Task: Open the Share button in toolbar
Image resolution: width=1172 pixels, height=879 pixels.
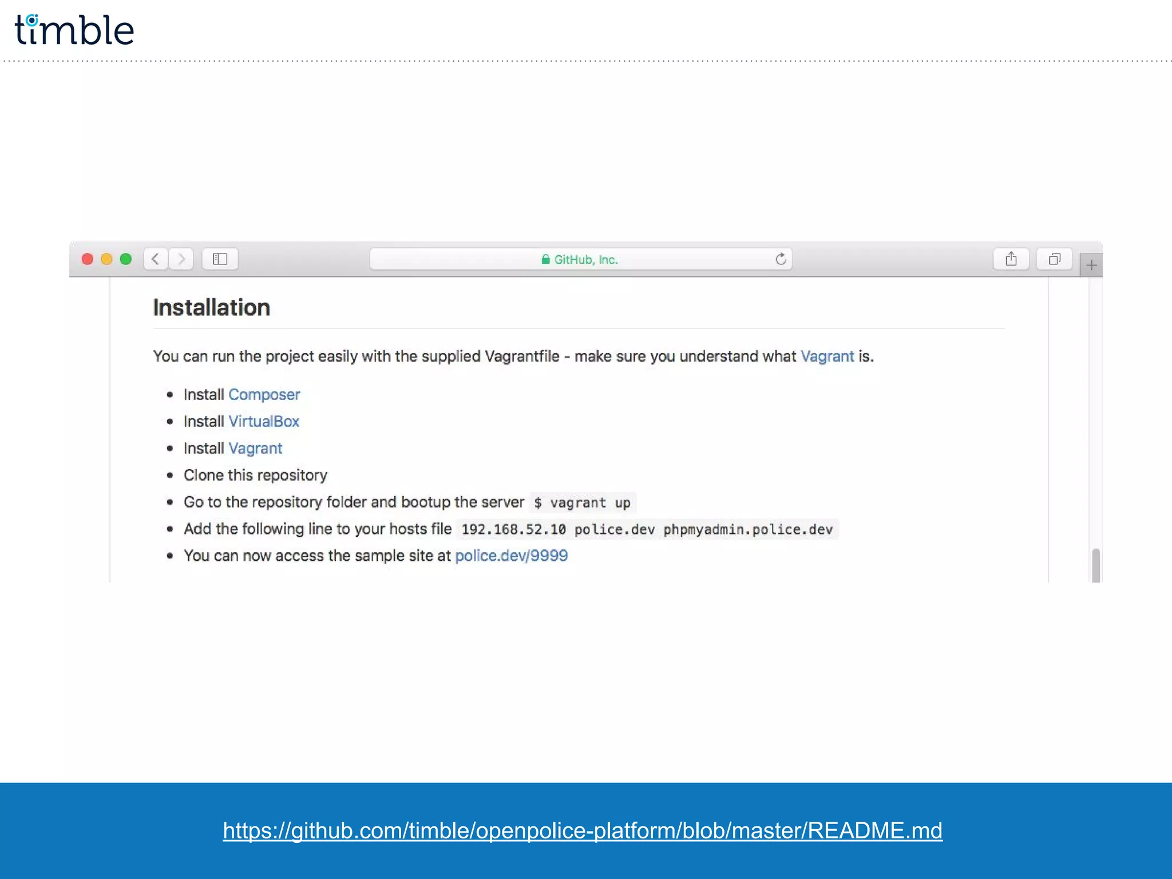Action: point(1011,259)
